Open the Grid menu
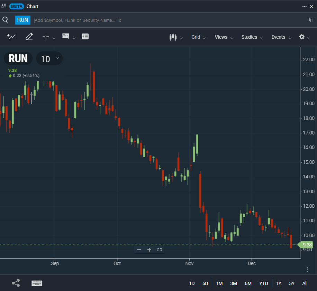The width and height of the screenshot is (317, 291). (198, 37)
